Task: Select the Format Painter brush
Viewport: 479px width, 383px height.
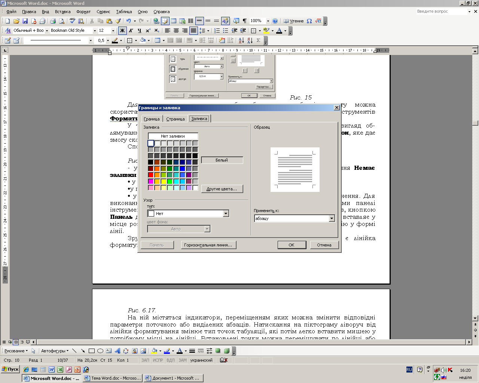Action: pos(118,21)
